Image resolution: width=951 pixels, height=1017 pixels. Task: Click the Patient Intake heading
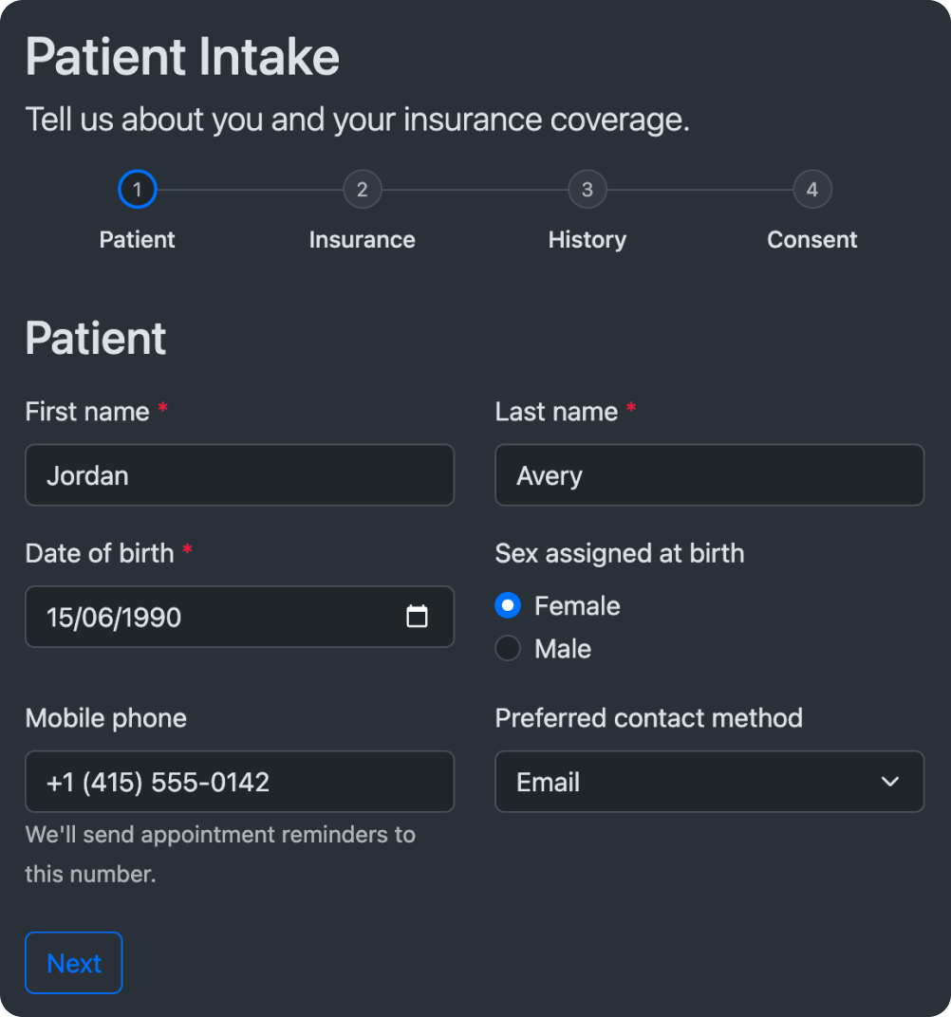182,57
